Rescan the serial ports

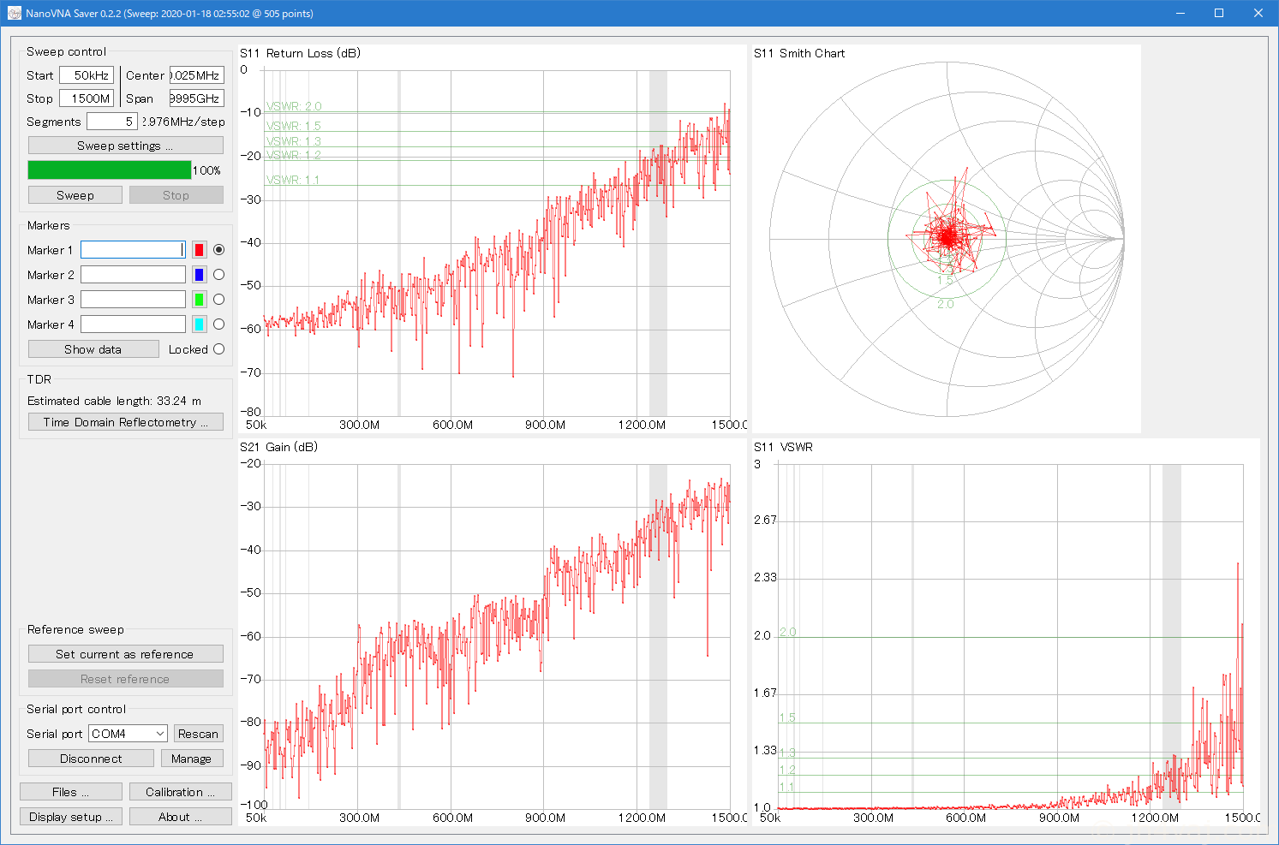(x=199, y=734)
